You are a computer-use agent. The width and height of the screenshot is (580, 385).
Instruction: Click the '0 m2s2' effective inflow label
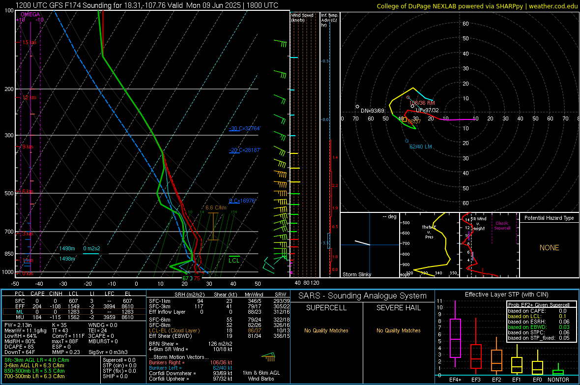point(91,248)
